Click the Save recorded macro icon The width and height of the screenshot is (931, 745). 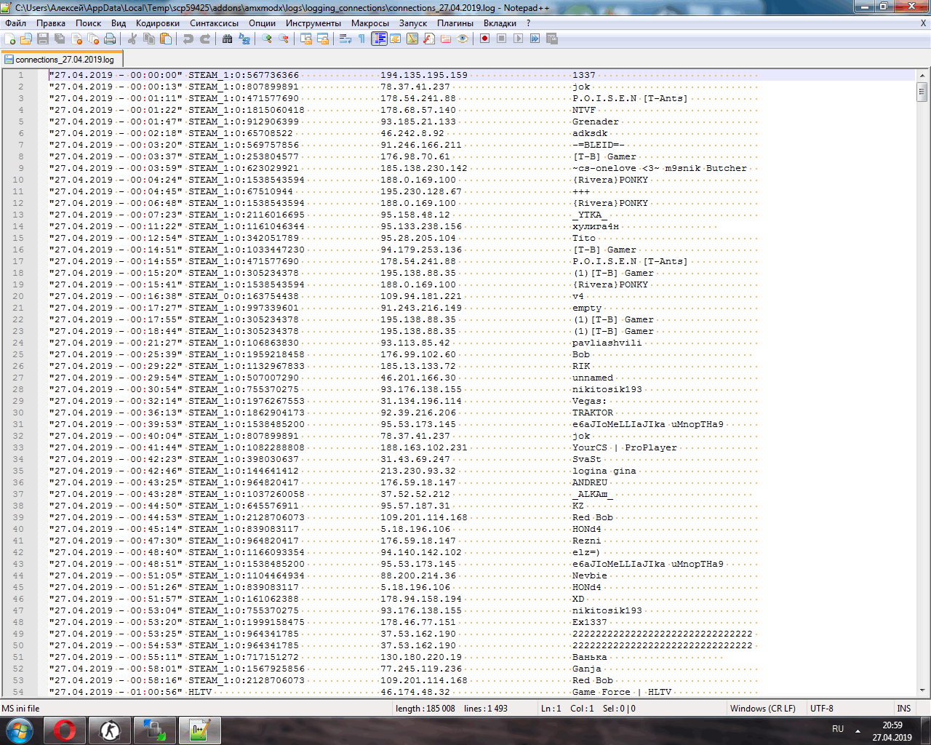552,39
